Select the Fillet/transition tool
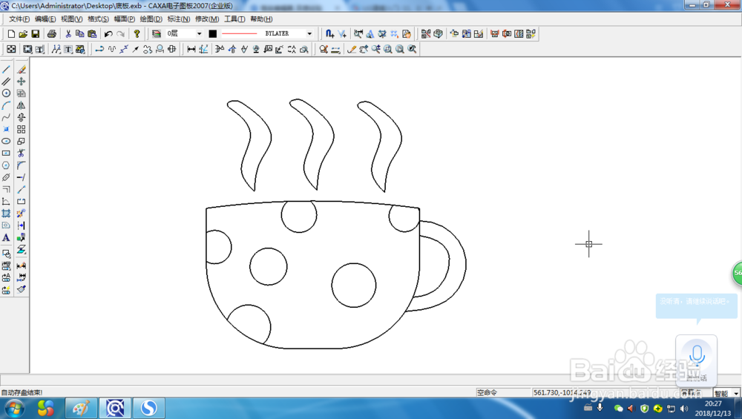The height and width of the screenshot is (419, 742). click(22, 165)
